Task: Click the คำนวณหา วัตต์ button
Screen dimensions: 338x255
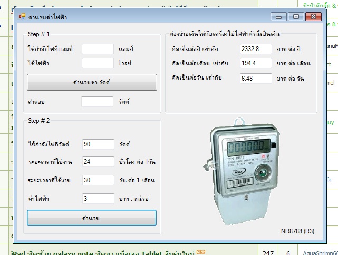Action: (x=92, y=82)
